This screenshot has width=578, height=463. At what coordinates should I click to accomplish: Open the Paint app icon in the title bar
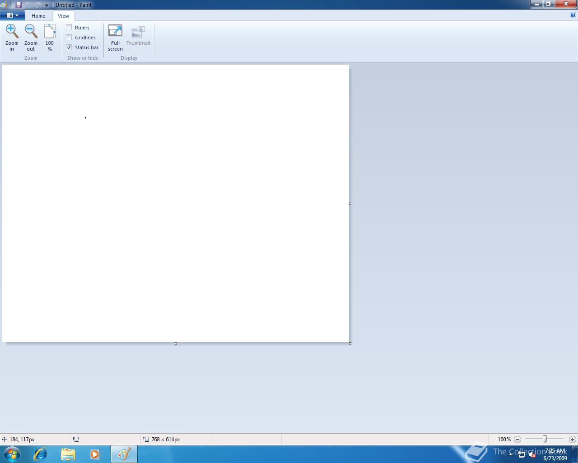coord(4,5)
